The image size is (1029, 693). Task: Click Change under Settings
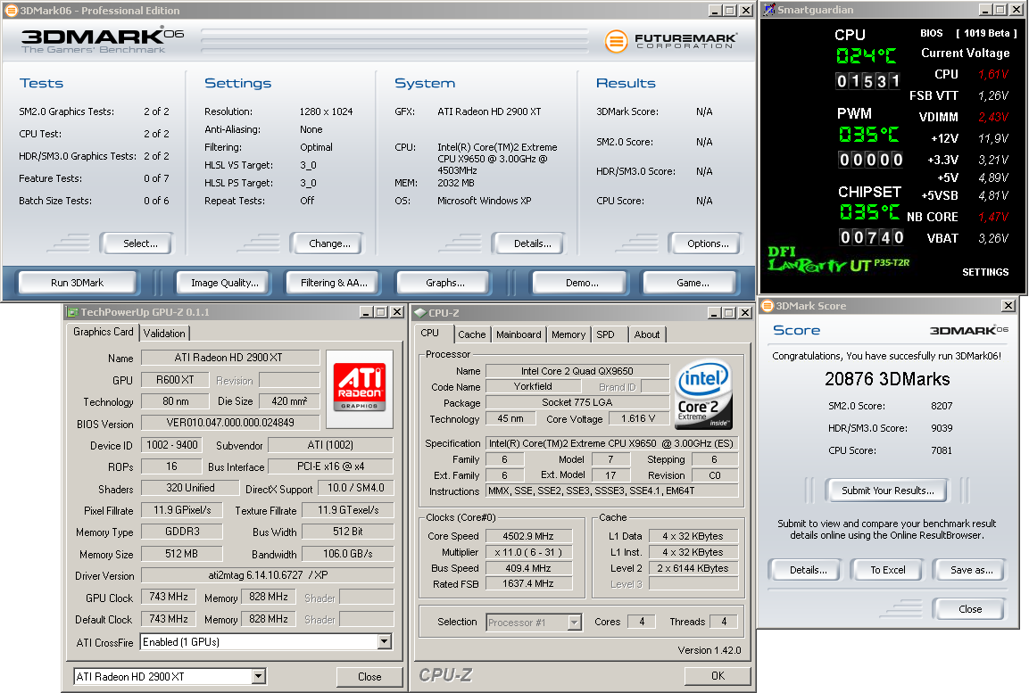[329, 243]
